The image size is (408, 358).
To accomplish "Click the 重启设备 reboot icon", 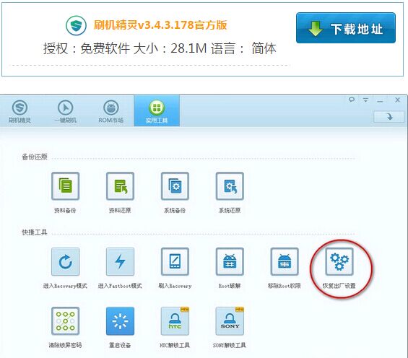I will 120,321.
